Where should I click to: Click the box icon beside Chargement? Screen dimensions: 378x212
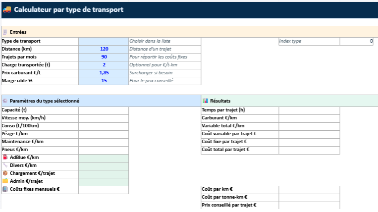point(5,173)
